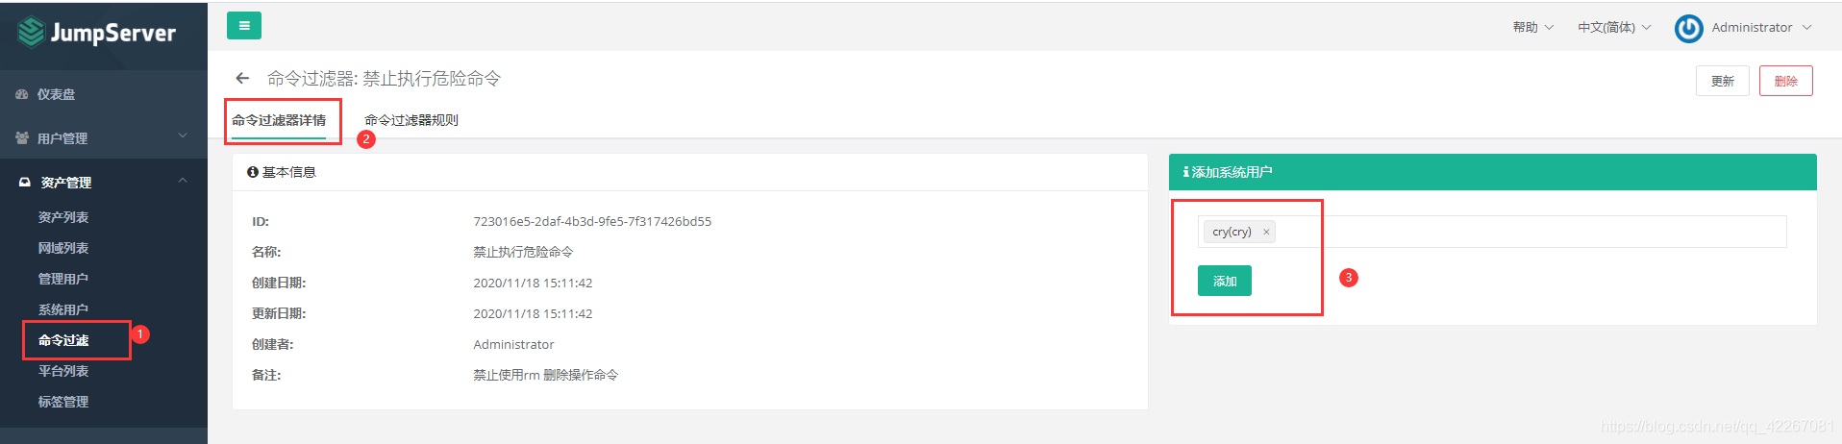Expand the 用户管理 menu chevron

[x=183, y=136]
